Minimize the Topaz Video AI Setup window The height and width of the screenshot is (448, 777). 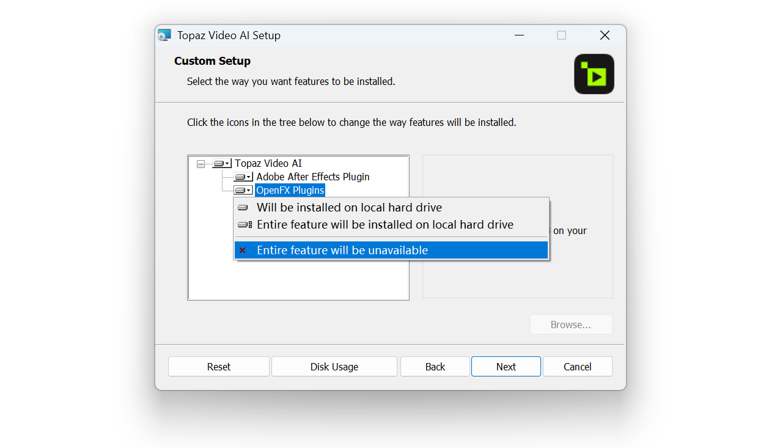(519, 35)
